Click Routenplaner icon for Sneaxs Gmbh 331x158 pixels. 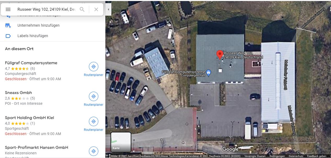[93, 96]
